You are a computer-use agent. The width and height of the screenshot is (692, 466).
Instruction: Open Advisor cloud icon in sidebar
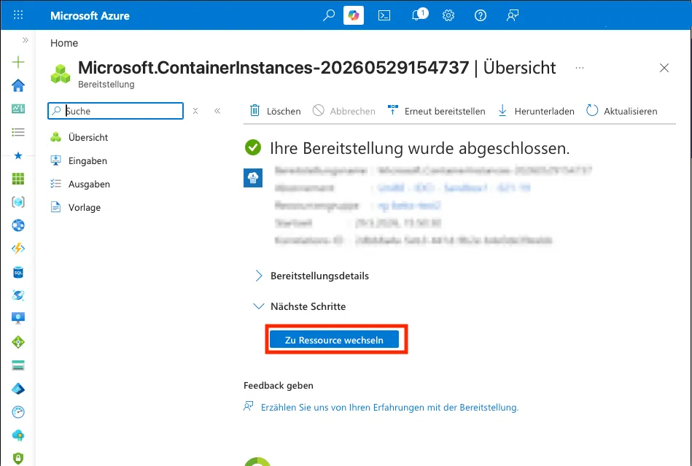(x=18, y=435)
